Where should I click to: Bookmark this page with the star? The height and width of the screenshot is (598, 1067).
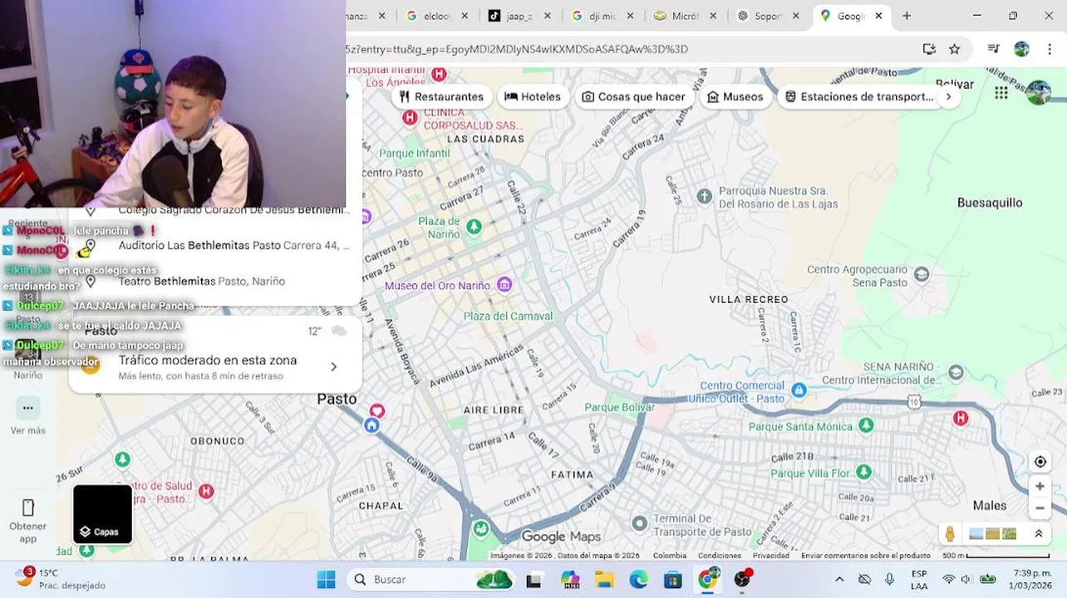coord(955,49)
